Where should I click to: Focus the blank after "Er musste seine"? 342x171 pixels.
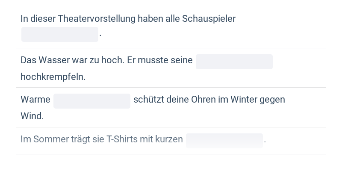[x=234, y=62]
